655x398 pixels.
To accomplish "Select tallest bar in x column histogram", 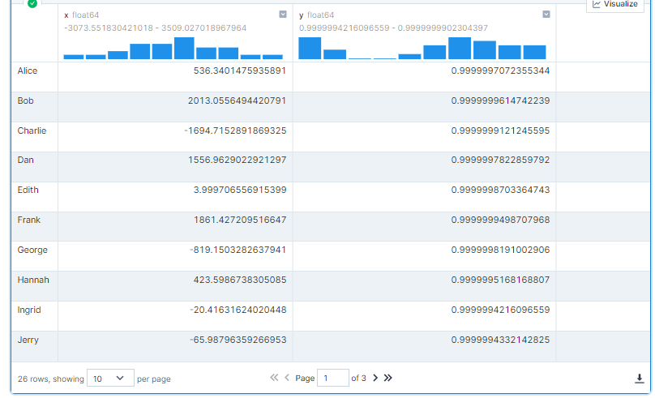I will pos(184,49).
